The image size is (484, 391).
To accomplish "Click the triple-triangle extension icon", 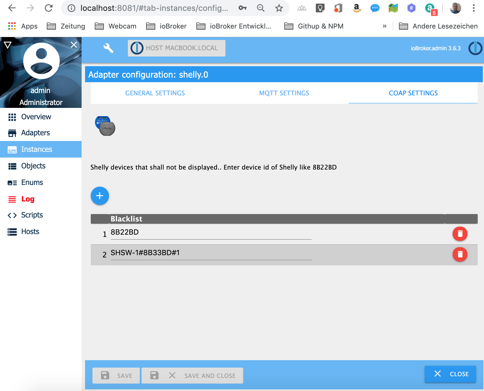I will pos(302,8).
